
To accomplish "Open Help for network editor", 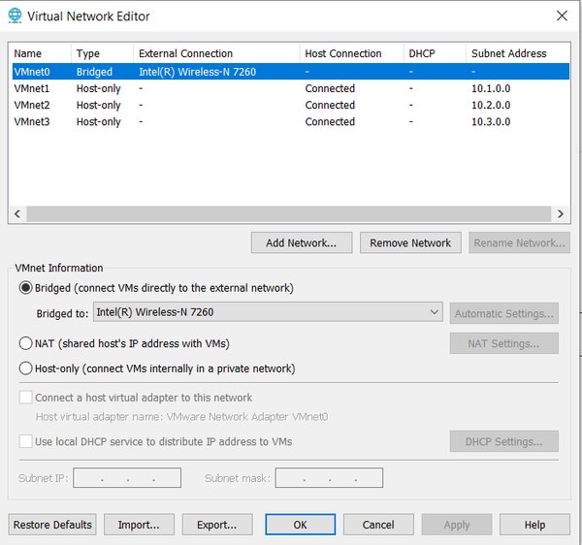I will coord(534,525).
